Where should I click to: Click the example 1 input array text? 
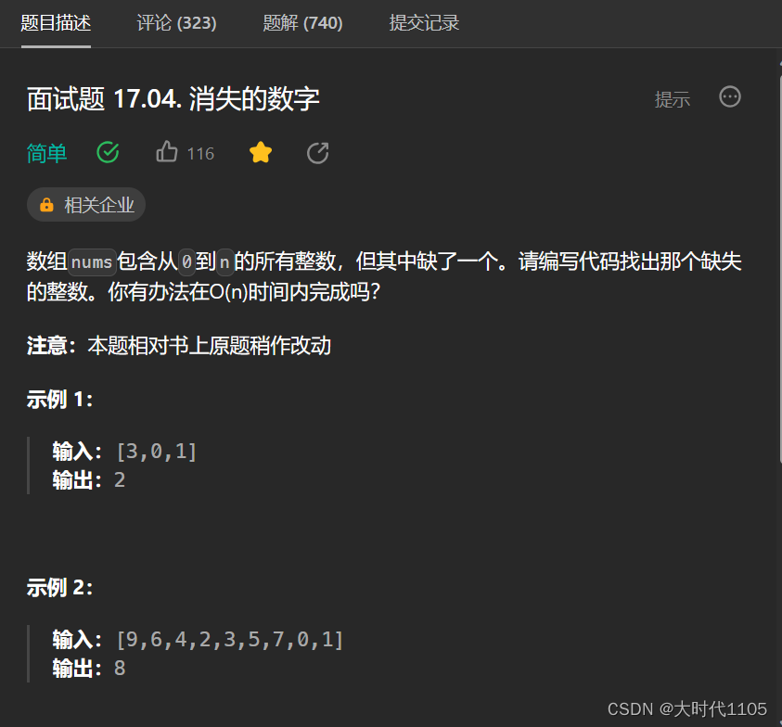[156, 452]
